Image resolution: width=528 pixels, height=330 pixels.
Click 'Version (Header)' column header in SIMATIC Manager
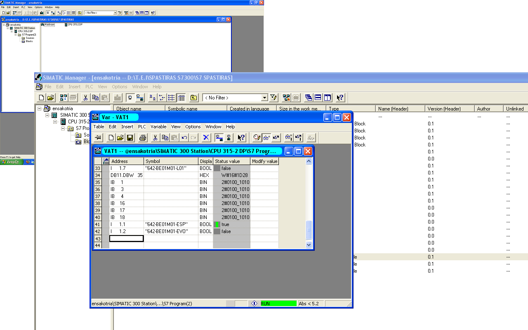[x=450, y=109]
